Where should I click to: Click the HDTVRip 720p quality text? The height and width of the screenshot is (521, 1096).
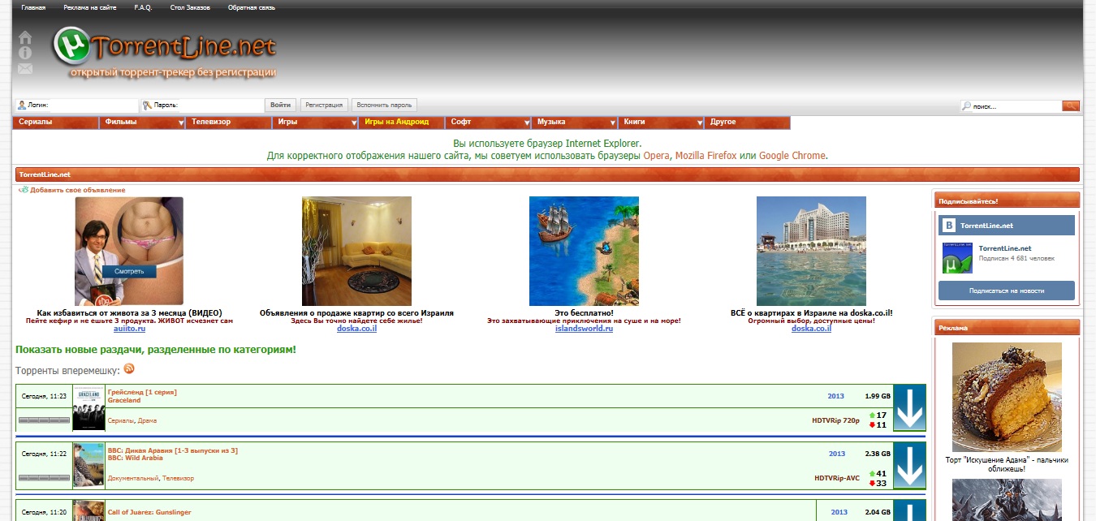[835, 420]
